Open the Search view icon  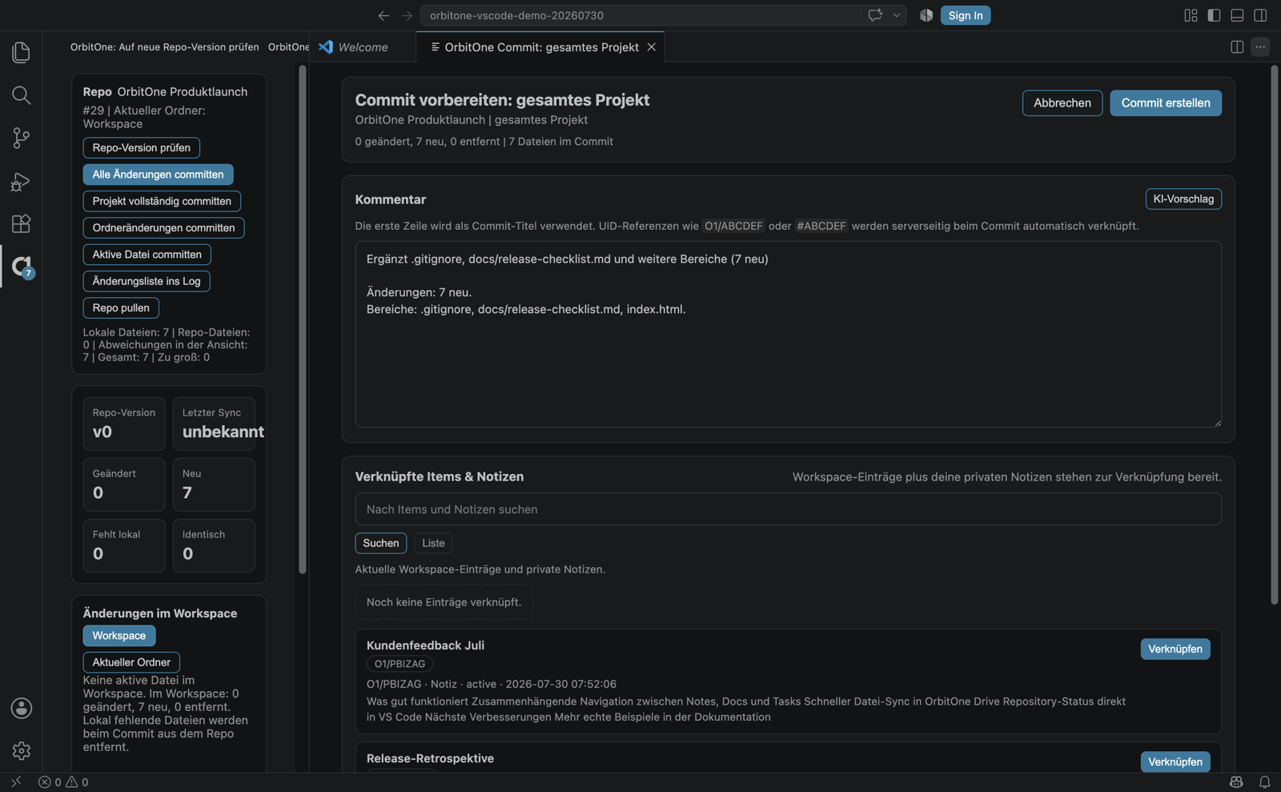click(x=22, y=95)
